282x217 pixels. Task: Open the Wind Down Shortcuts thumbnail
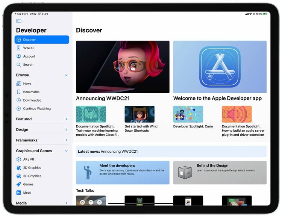(139, 114)
